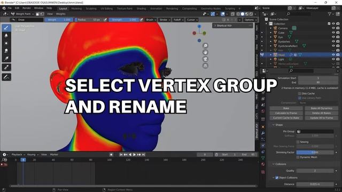Enable the Sewing checkbox
342x192 pixels.
coord(298,142)
